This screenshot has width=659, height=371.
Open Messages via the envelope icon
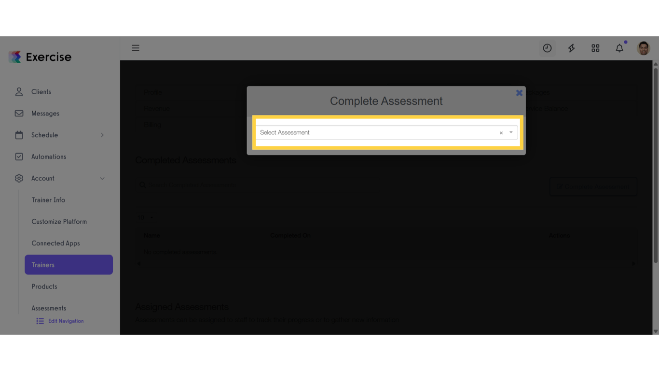(19, 113)
